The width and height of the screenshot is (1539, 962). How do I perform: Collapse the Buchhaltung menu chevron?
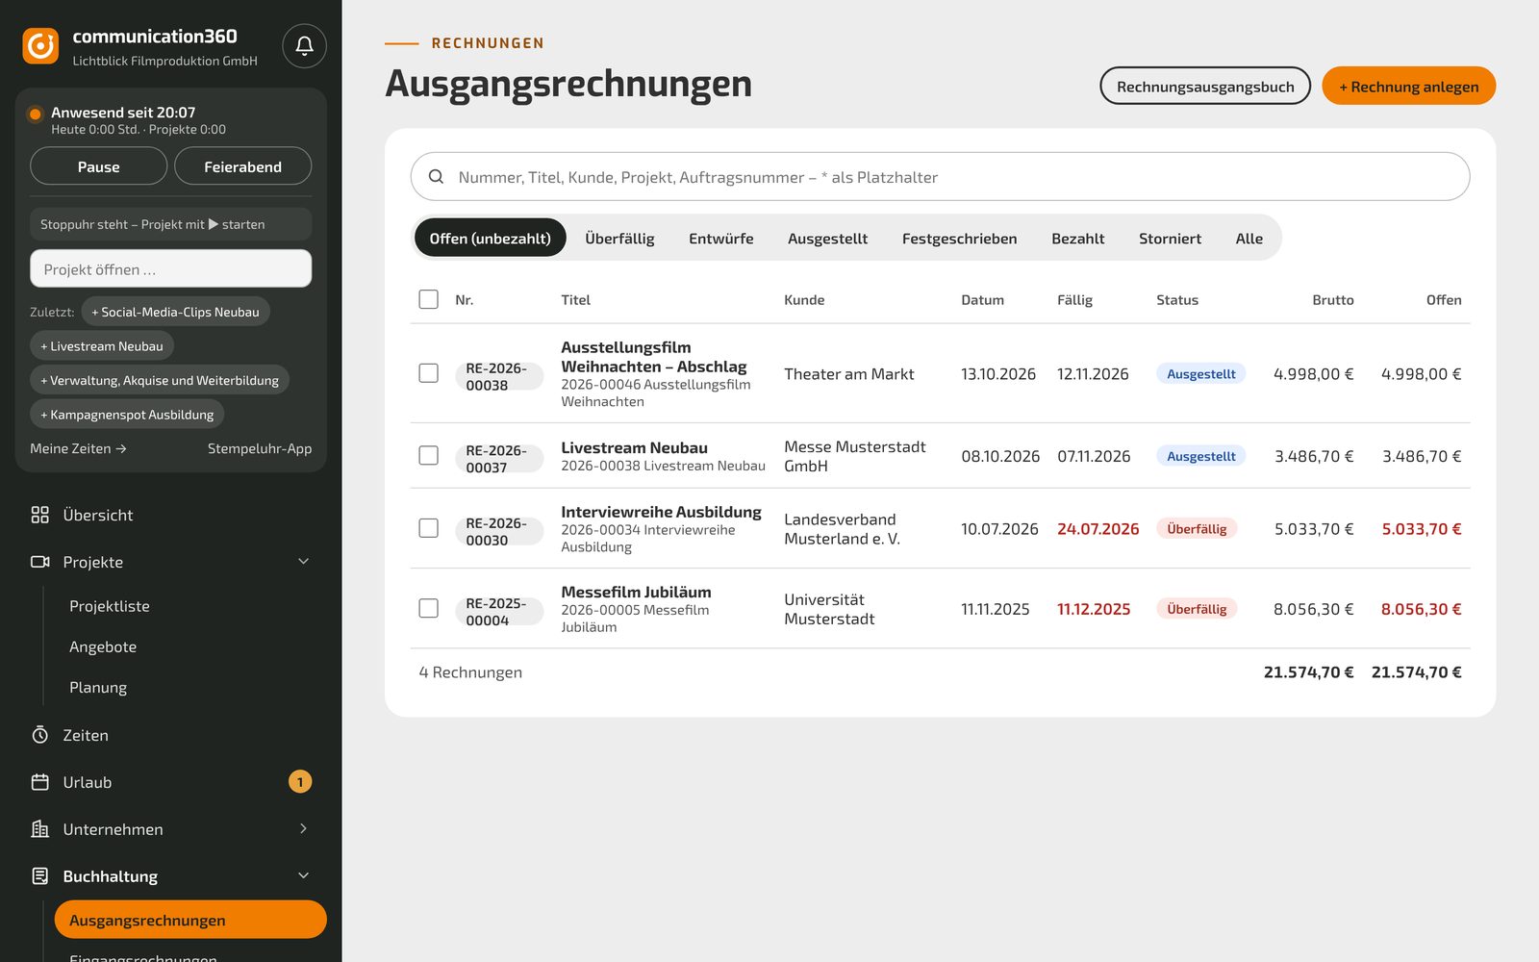point(303,876)
